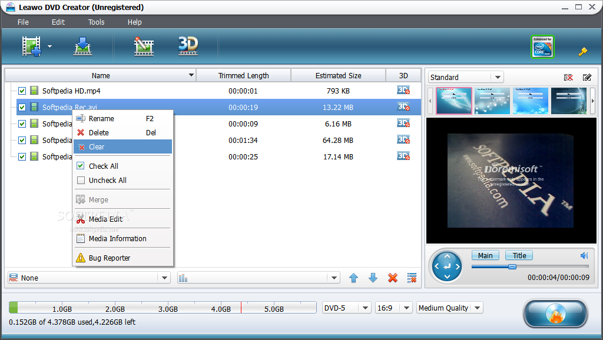Click the Intel Core enhanced badge
This screenshot has height=340, width=603.
tap(542, 47)
